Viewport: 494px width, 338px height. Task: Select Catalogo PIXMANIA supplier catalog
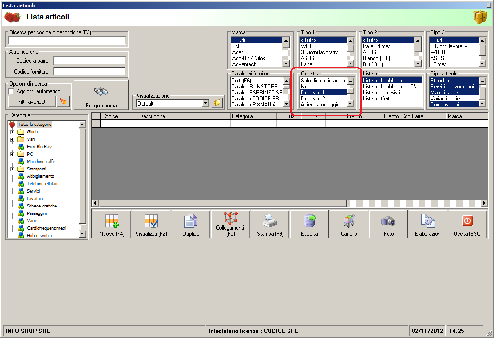click(254, 105)
